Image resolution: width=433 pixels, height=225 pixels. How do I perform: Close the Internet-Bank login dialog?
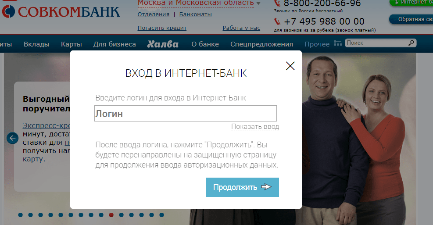click(x=290, y=66)
